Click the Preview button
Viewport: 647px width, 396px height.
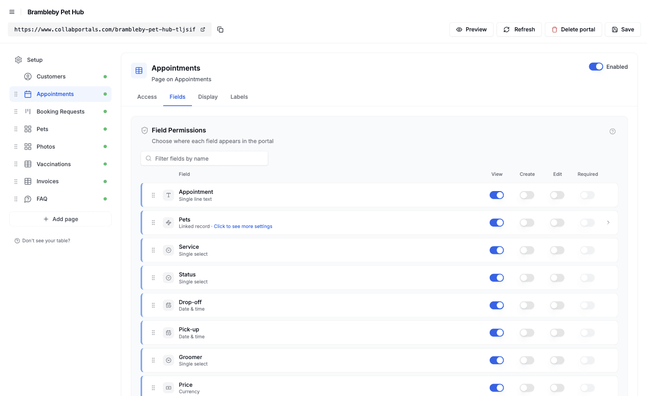(x=471, y=30)
